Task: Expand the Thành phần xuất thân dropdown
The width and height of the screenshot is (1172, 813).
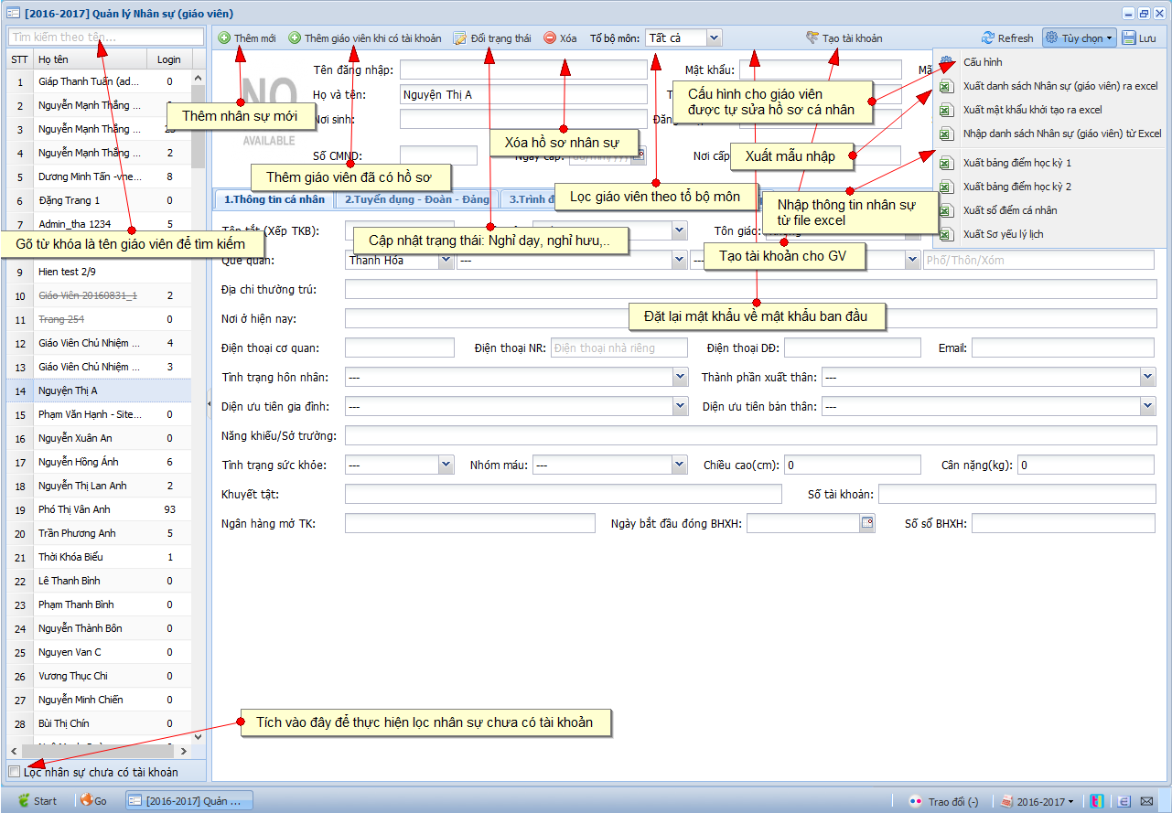Action: pos(1149,376)
